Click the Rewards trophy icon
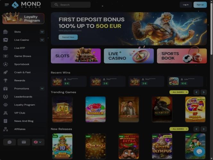 point(5,80)
